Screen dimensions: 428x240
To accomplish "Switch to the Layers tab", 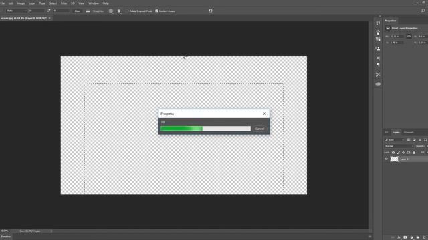I will (396, 133).
